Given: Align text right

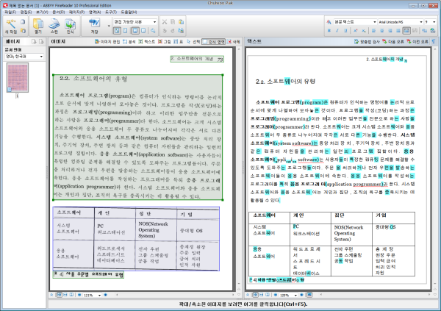Looking at the screenshot, I should [x=390, y=31].
